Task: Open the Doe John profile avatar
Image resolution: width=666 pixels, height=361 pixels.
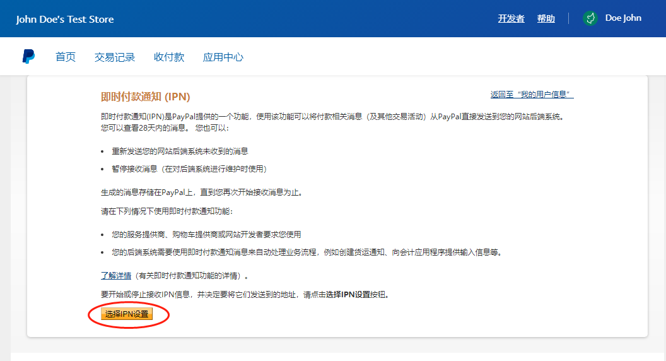Action: (590, 18)
